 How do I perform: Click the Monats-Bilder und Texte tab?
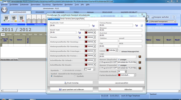coord(9,60)
